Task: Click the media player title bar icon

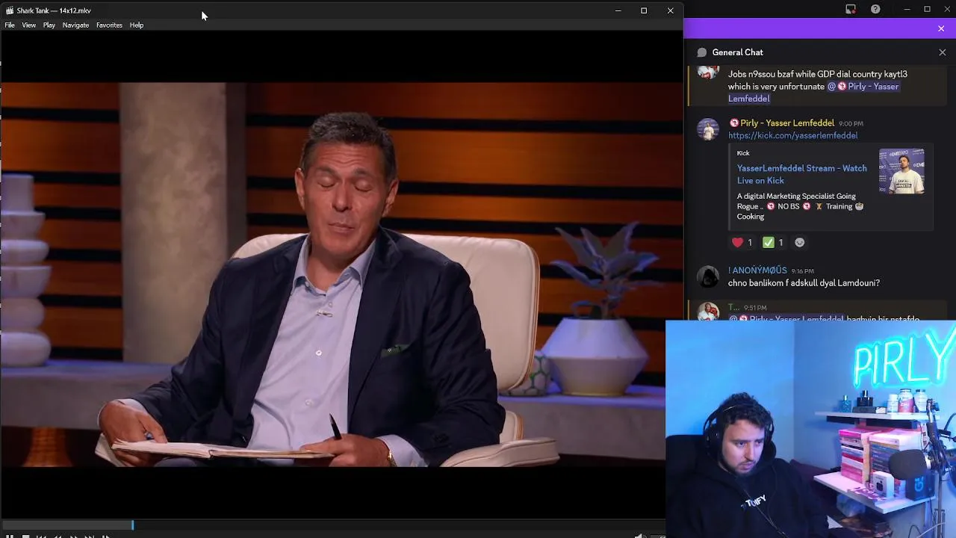Action: tap(10, 10)
